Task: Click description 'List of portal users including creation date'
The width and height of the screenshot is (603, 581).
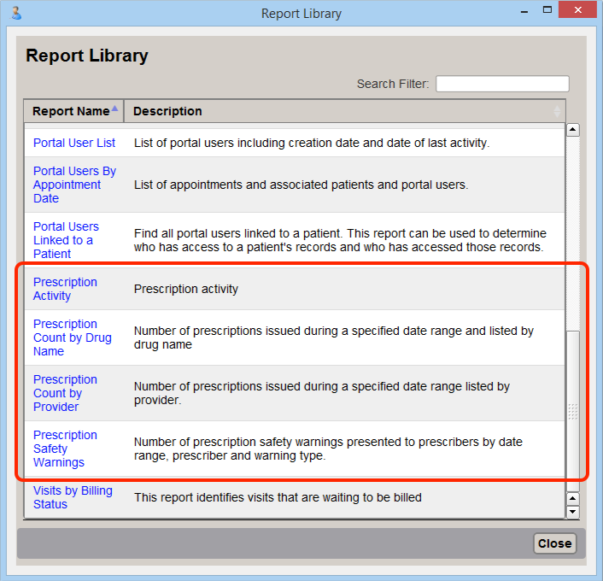Action: pos(312,143)
